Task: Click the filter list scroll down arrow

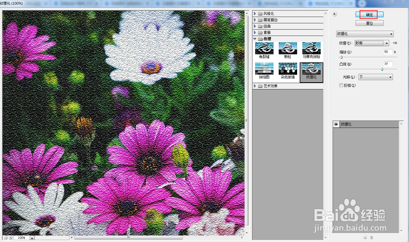Action: (x=326, y=238)
